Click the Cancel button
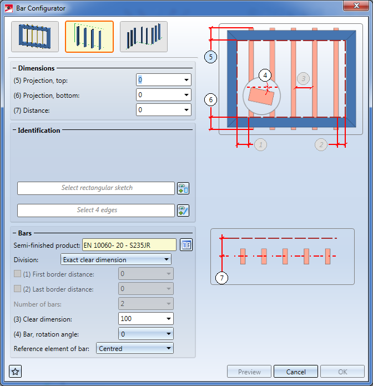The image size is (373, 386). [x=296, y=372]
